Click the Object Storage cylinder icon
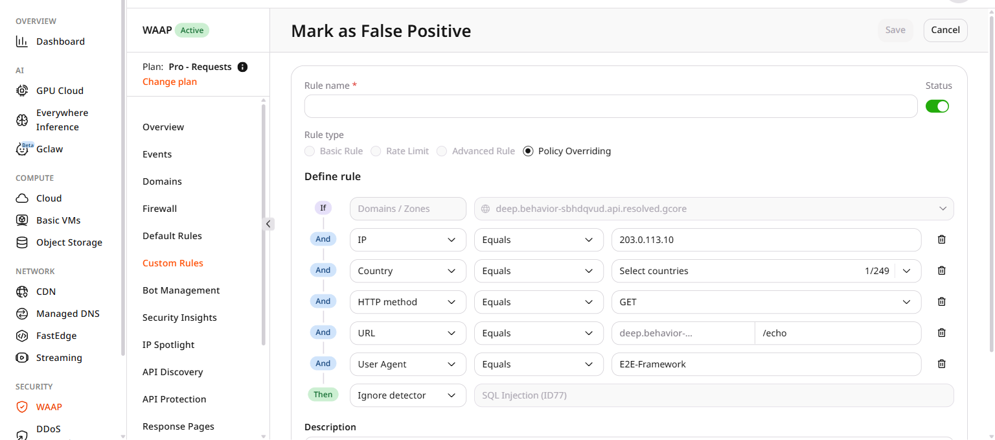The image size is (995, 440). [x=22, y=242]
